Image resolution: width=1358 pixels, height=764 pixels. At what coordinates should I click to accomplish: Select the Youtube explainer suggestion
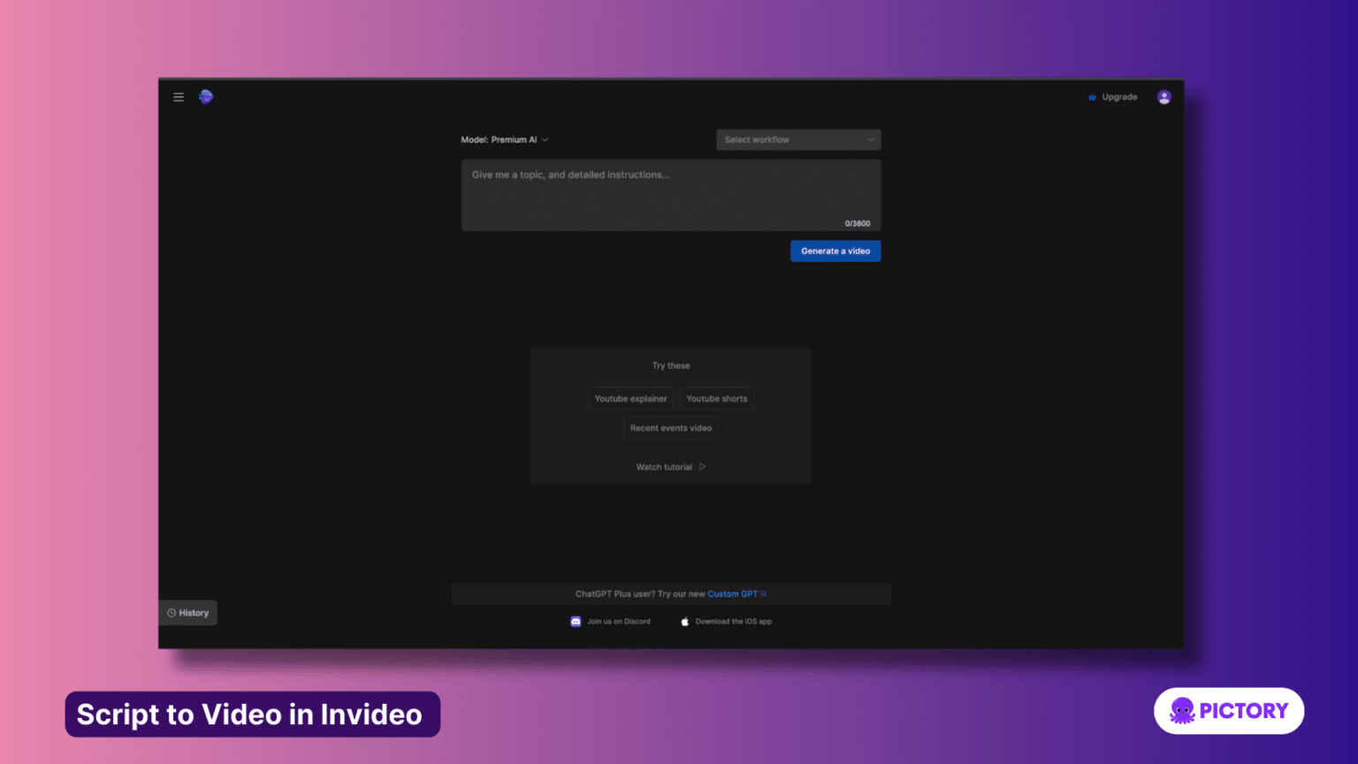click(630, 398)
